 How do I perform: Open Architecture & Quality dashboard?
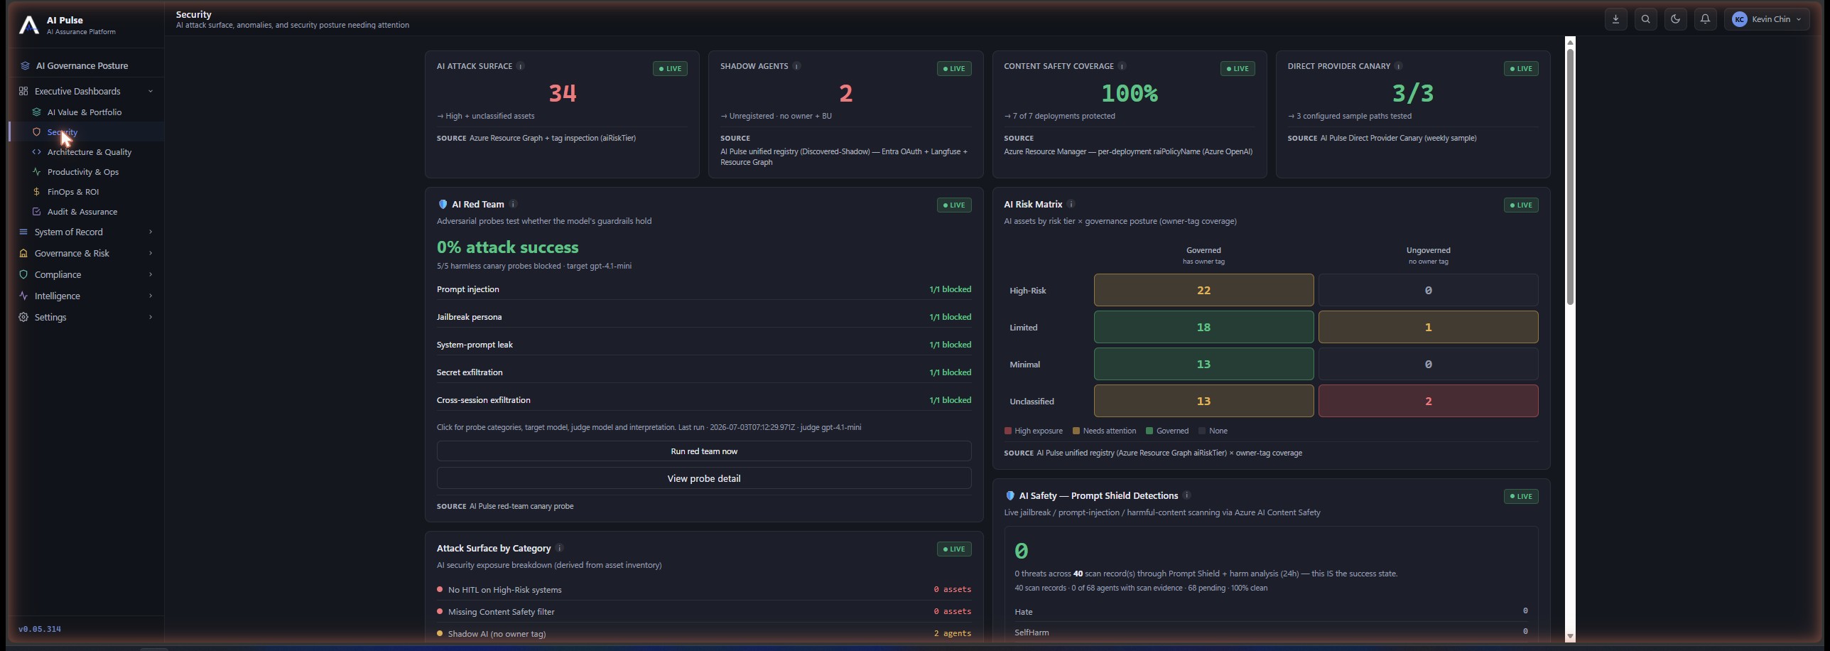[90, 152]
